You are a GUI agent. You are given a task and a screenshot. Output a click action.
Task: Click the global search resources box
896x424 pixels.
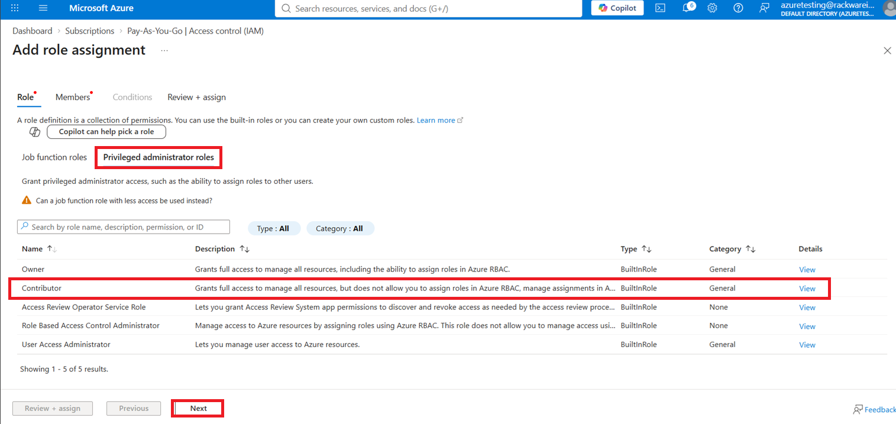[x=429, y=8]
